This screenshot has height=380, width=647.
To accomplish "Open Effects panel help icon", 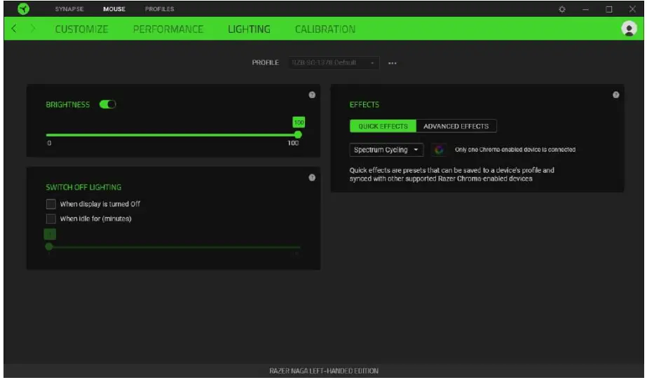I will click(615, 94).
